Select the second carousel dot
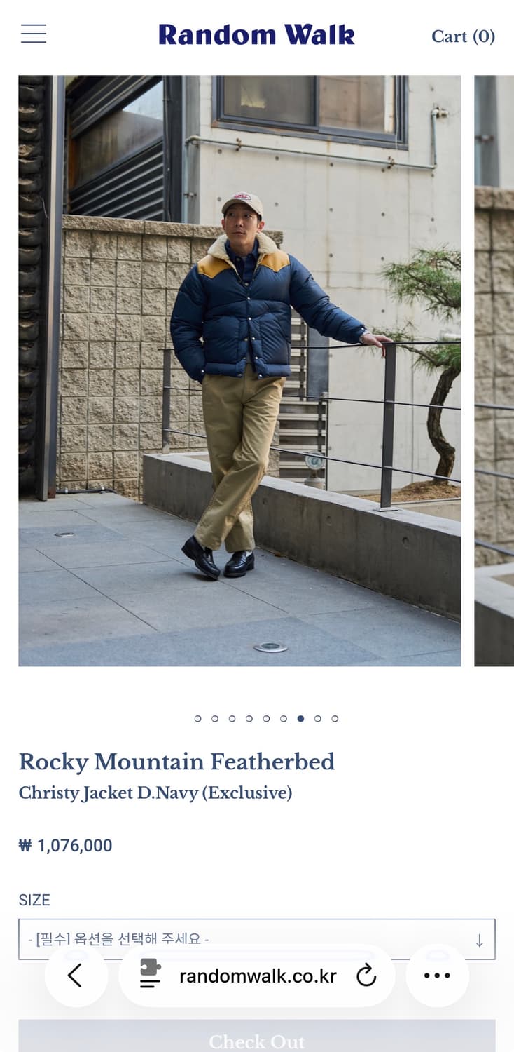Viewport: 514px width, 1052px height. pyautogui.click(x=215, y=718)
